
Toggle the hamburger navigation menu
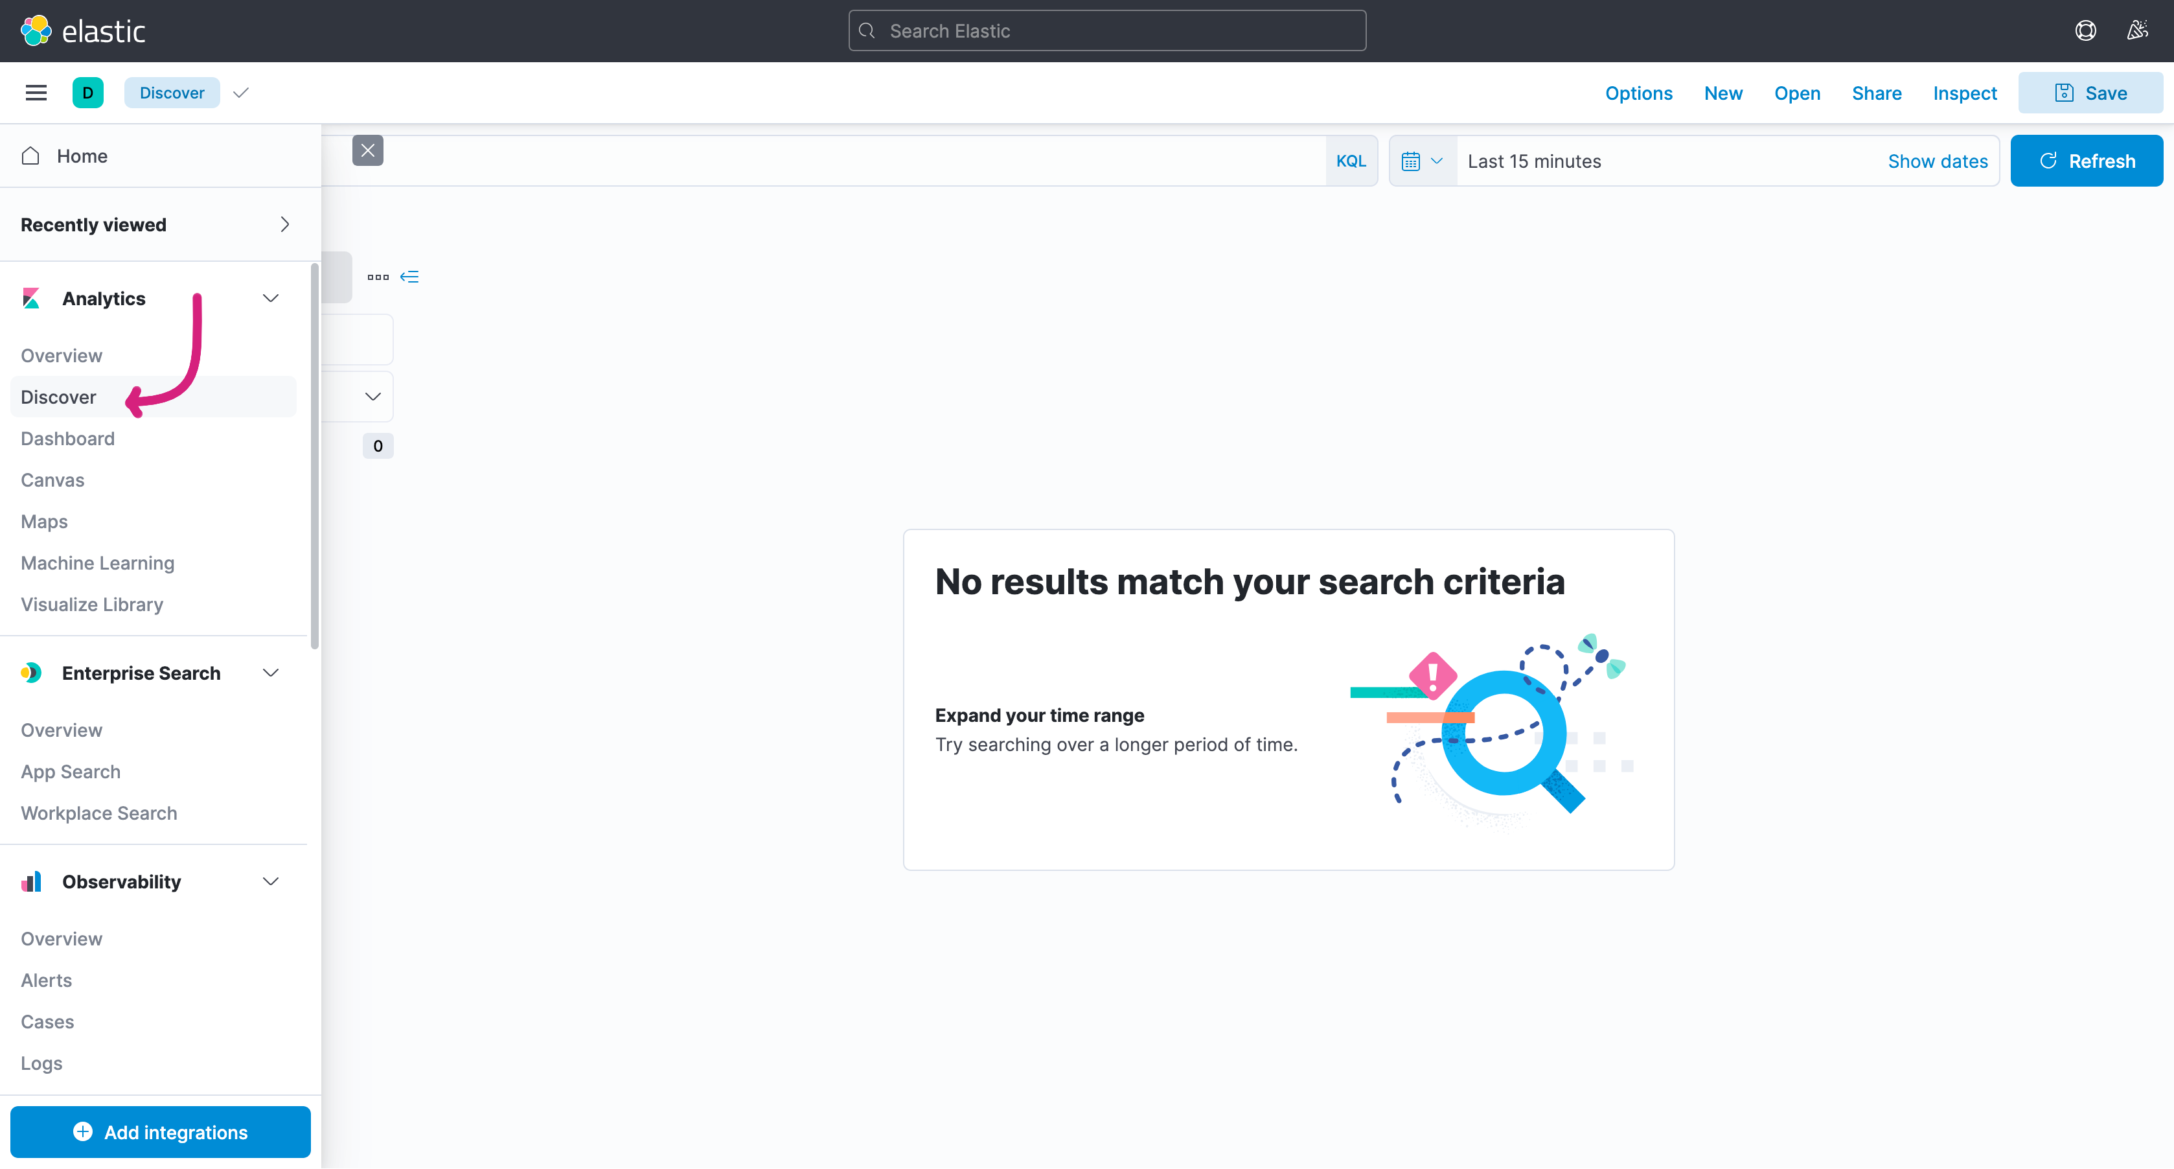tap(36, 93)
